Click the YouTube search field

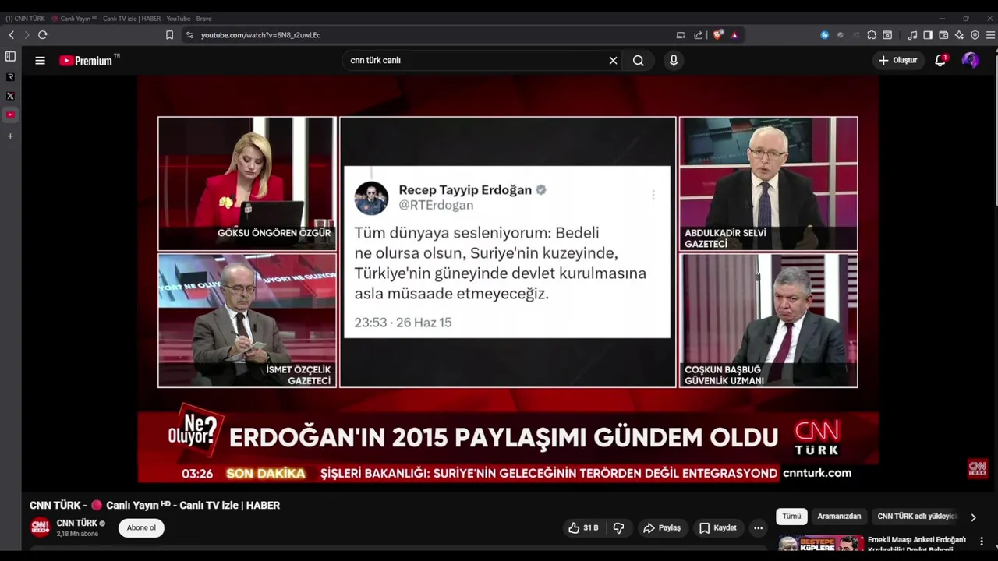(476, 60)
